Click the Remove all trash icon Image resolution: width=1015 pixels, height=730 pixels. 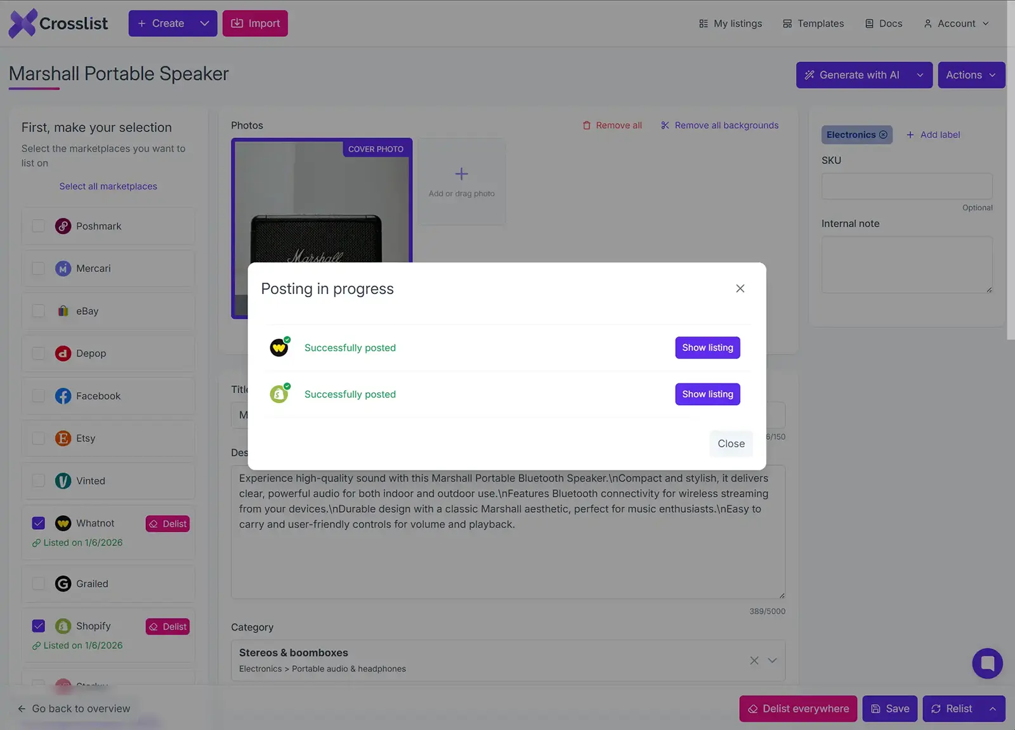click(x=587, y=125)
